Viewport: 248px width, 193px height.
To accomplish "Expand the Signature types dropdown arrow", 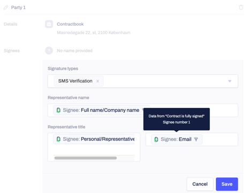I will click(x=230, y=81).
